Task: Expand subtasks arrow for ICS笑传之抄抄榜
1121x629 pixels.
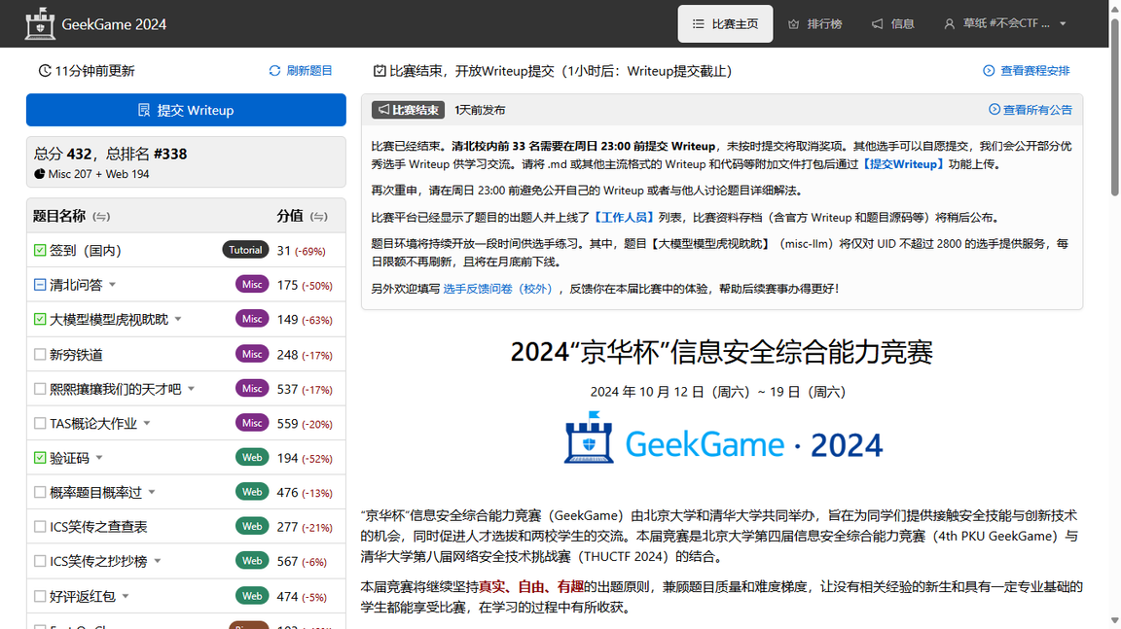Action: tap(158, 561)
